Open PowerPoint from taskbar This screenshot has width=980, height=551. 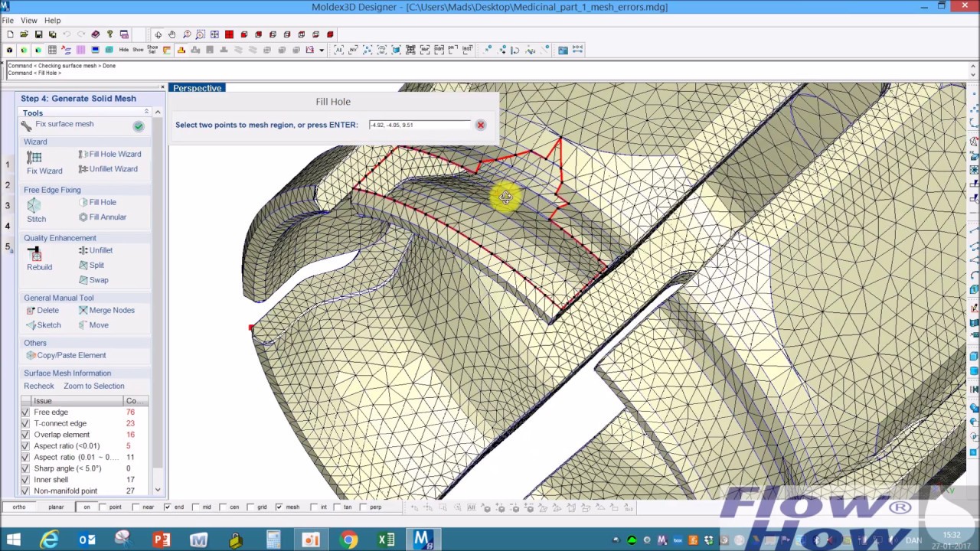tap(162, 540)
